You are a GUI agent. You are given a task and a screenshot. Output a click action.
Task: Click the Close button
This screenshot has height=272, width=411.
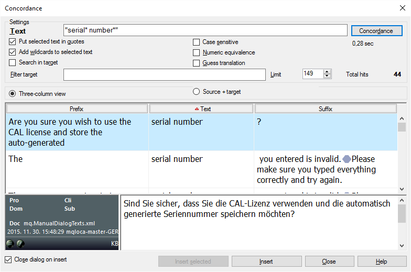[329, 261]
